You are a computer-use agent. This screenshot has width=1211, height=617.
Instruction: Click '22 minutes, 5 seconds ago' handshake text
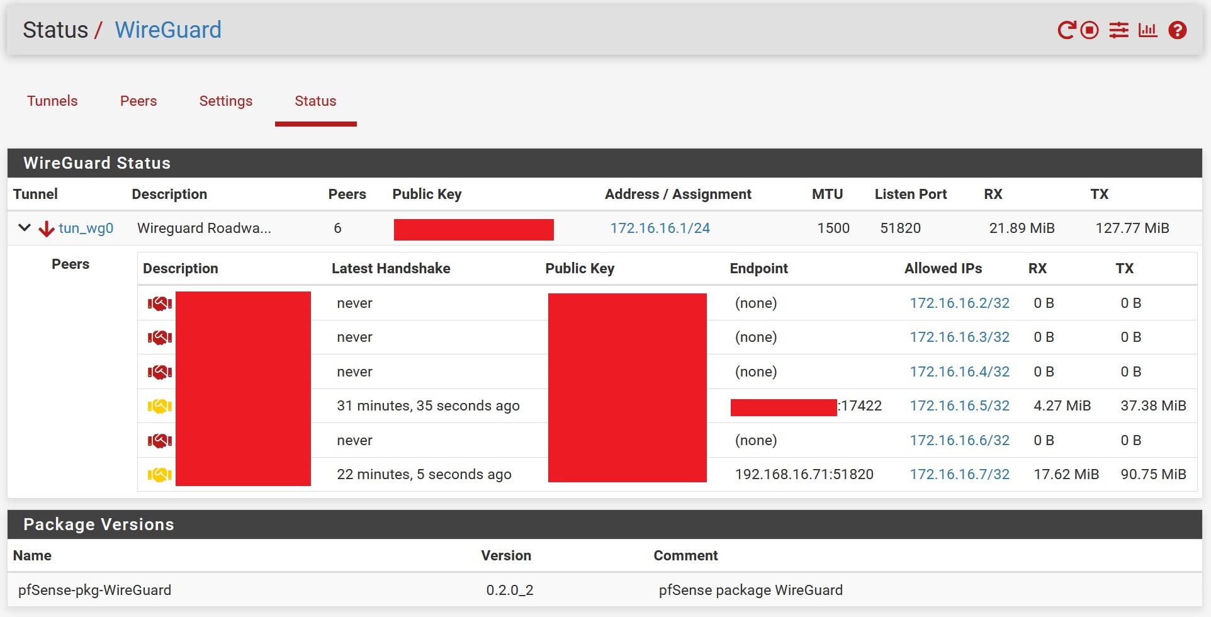(x=424, y=474)
